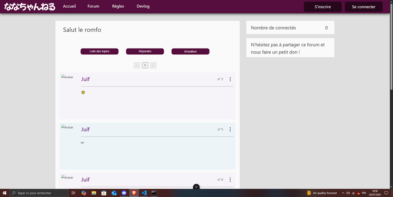Click the avatar image of post n° 3
Image resolution: width=393 pixels, height=197 pixels.
[x=67, y=77]
